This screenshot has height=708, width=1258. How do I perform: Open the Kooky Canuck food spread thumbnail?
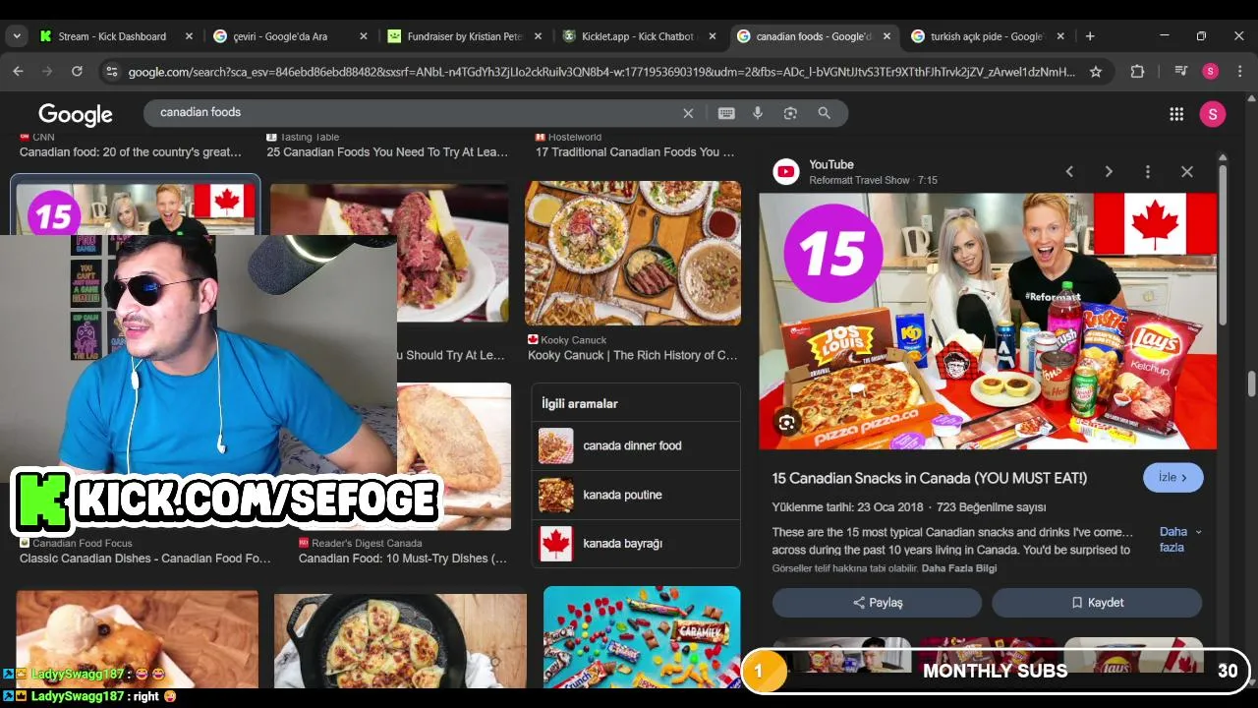[633, 253]
